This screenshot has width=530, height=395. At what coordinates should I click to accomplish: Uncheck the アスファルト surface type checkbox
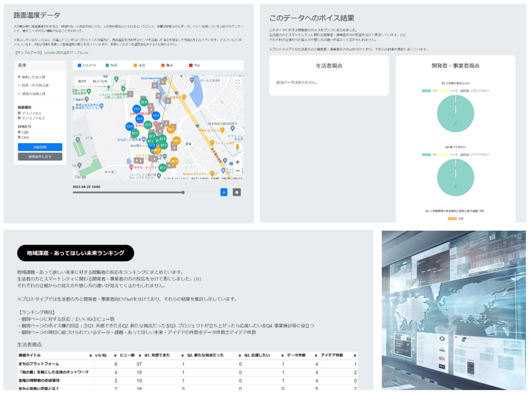[19, 113]
